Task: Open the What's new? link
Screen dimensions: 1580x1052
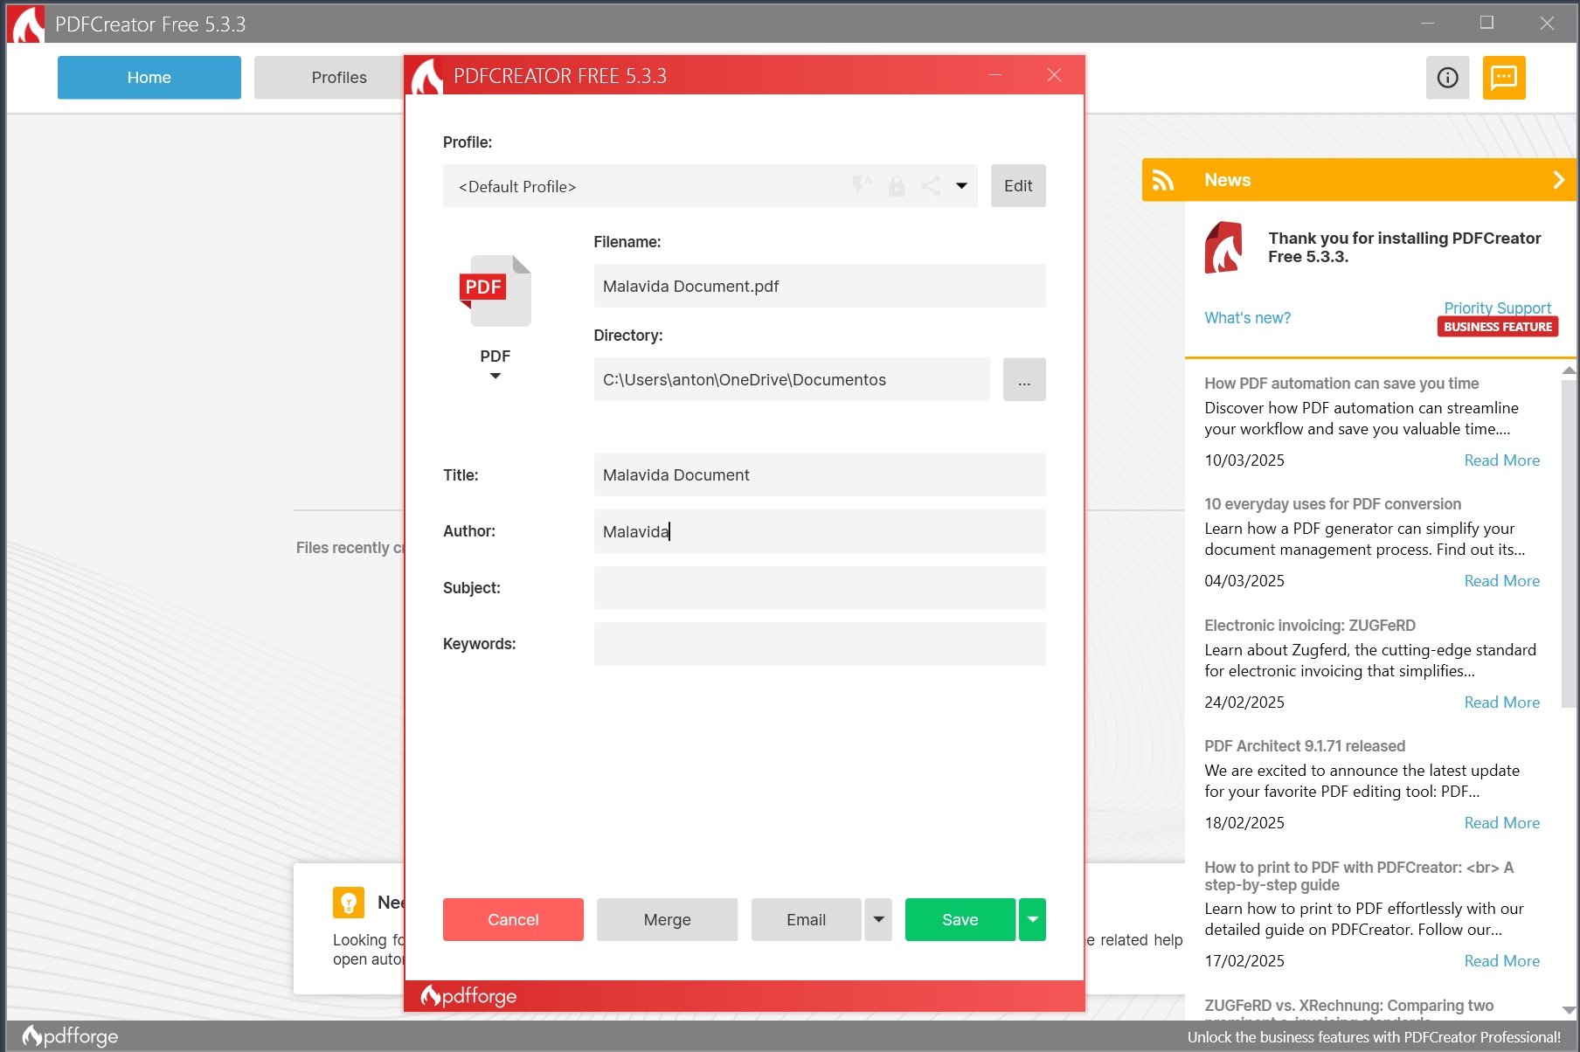Action: pos(1247,318)
